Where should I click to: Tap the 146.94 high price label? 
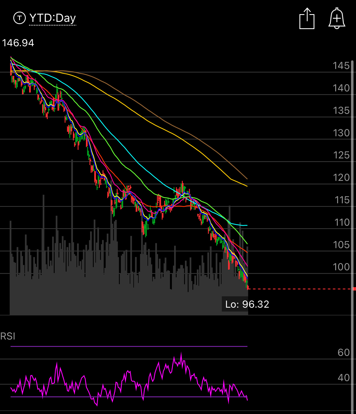coord(18,43)
